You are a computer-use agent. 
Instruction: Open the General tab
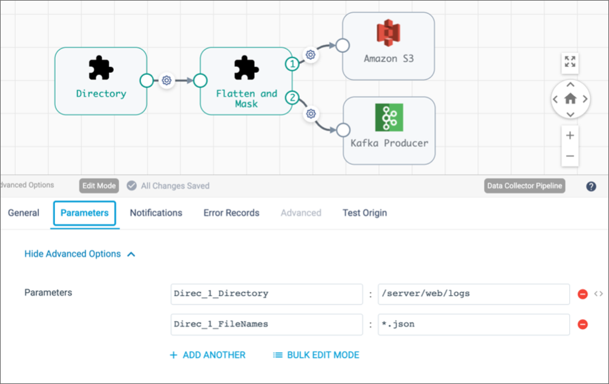pos(24,213)
